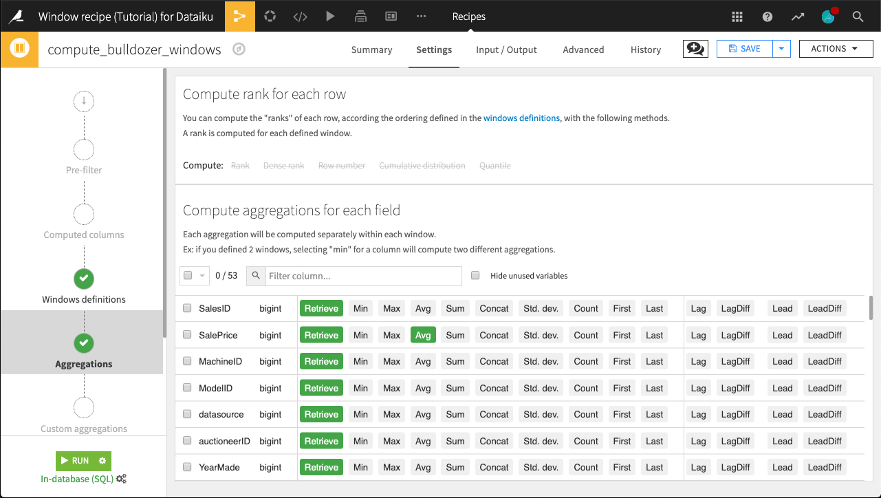
Task: Enable Min aggregation for MachineID
Action: pyautogui.click(x=360, y=361)
